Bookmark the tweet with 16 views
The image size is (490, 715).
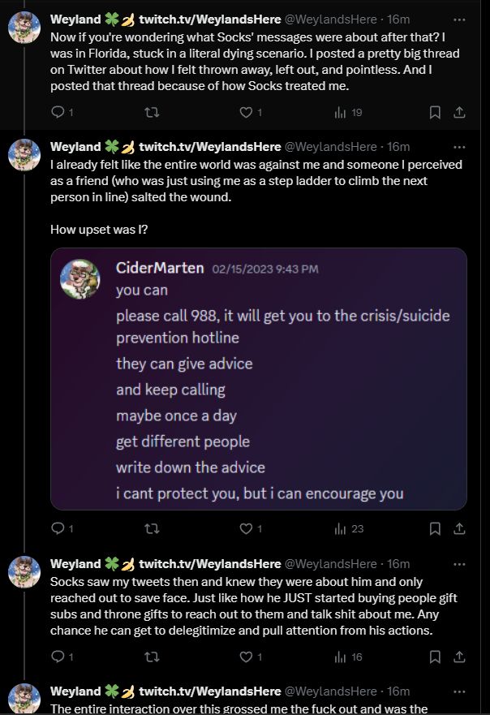[434, 656]
